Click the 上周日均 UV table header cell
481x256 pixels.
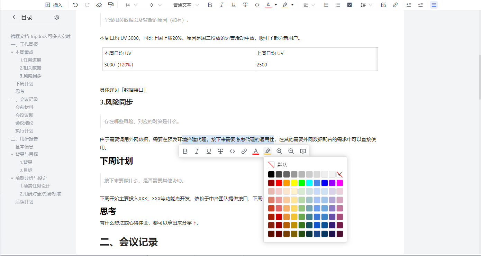click(316, 53)
